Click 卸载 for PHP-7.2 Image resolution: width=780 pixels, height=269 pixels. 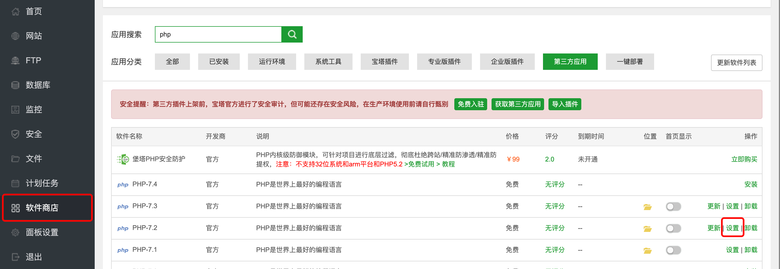coord(751,228)
